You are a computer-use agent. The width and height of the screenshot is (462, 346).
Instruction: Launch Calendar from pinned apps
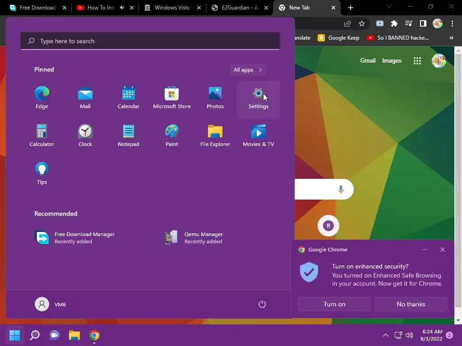pos(129,98)
